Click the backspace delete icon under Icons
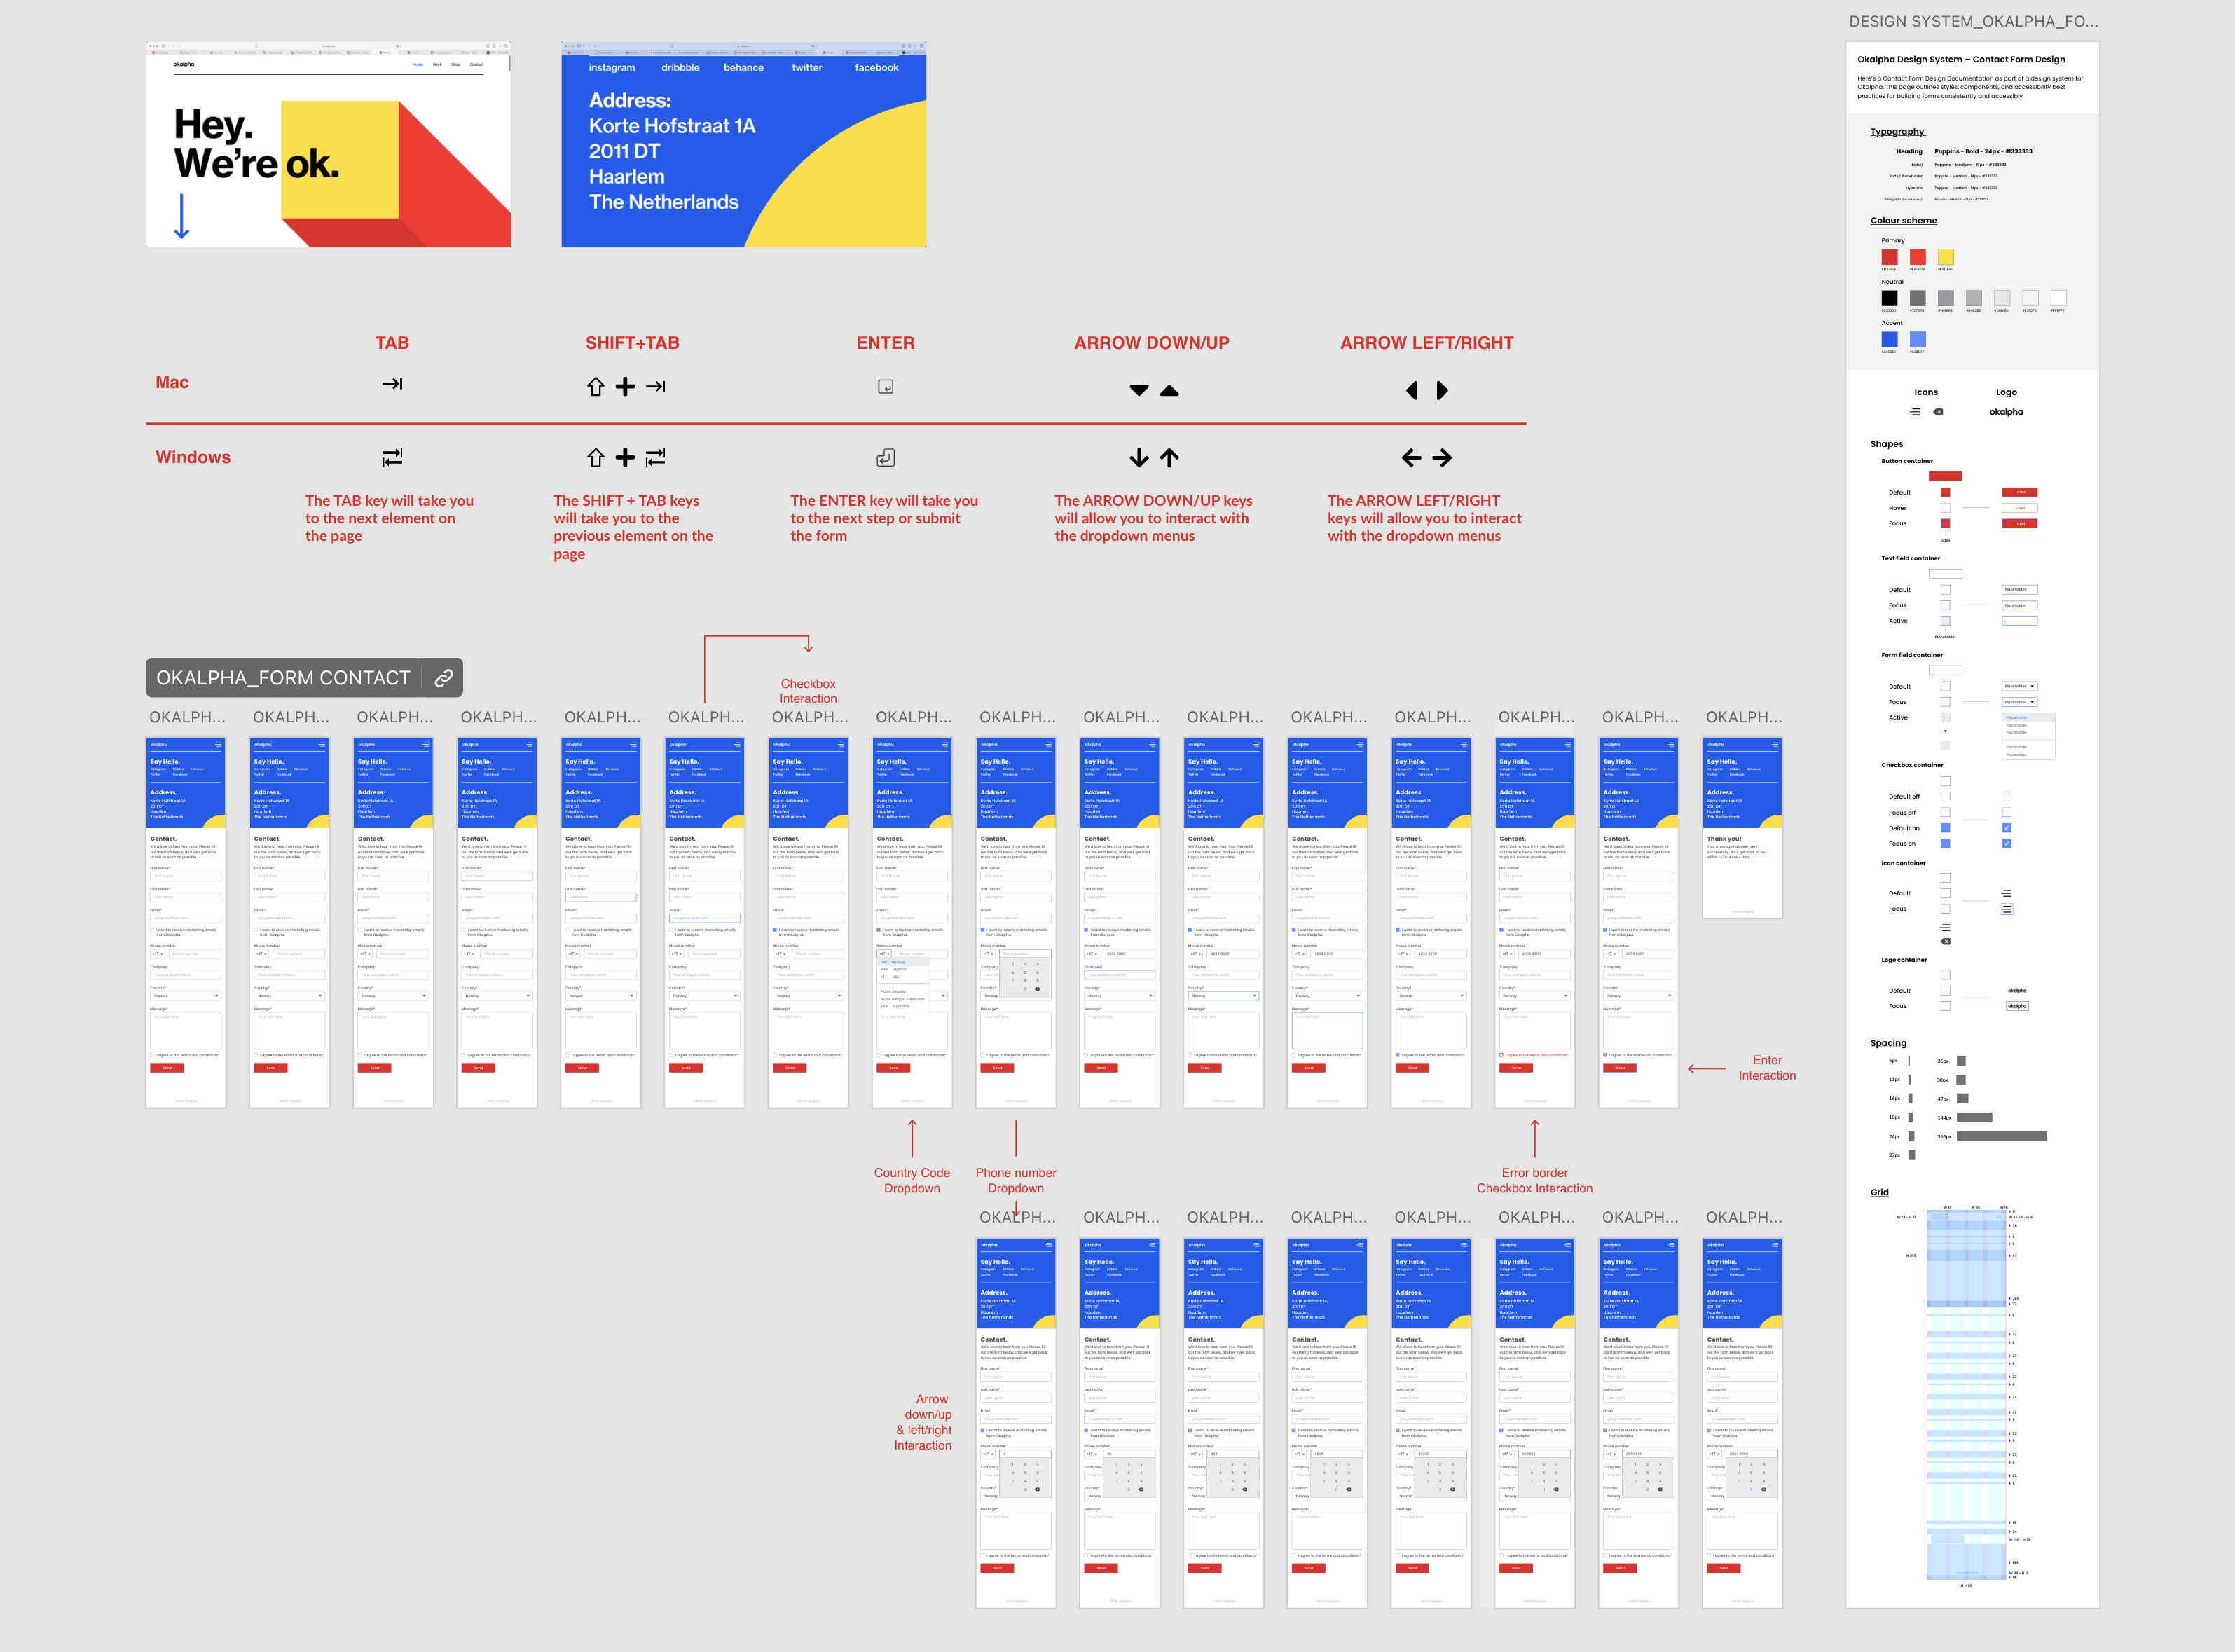Screen dimensions: 2235x1652 (x=1938, y=412)
